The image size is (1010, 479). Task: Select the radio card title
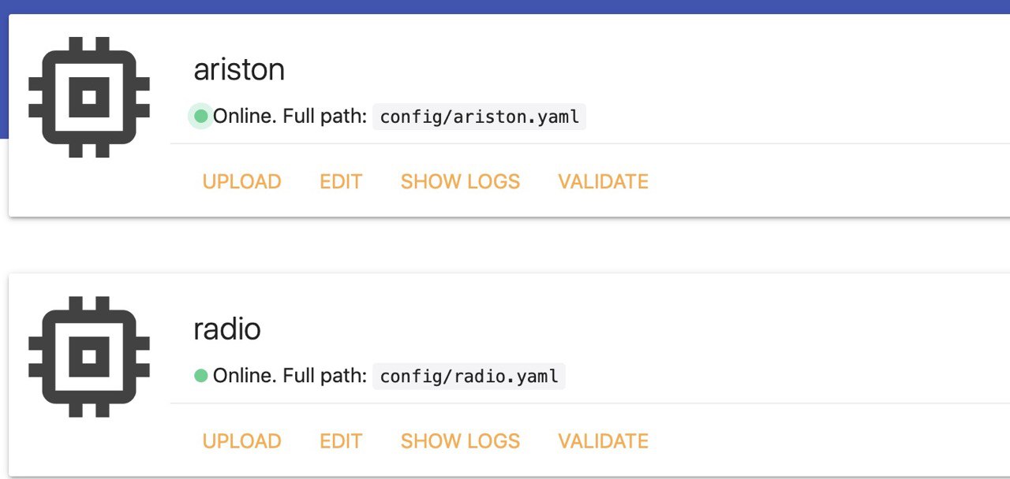(227, 329)
